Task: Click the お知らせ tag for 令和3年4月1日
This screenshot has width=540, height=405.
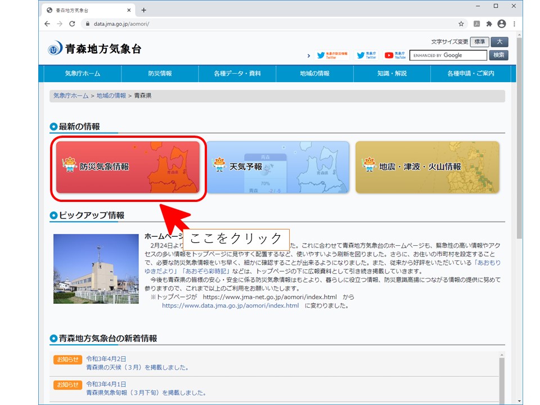Action: click(67, 385)
